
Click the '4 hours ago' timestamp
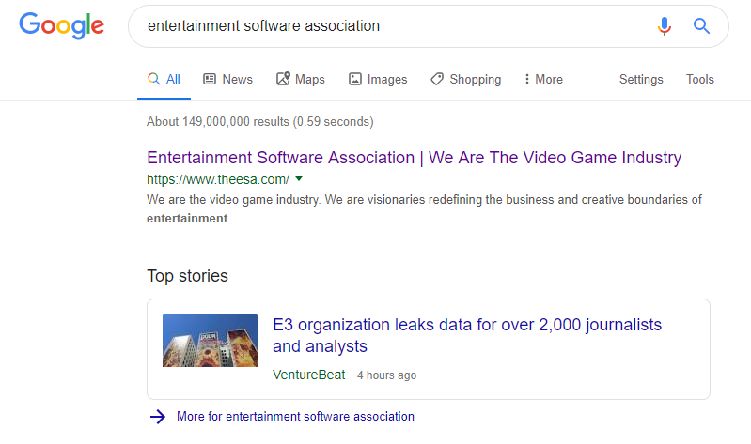click(x=386, y=375)
